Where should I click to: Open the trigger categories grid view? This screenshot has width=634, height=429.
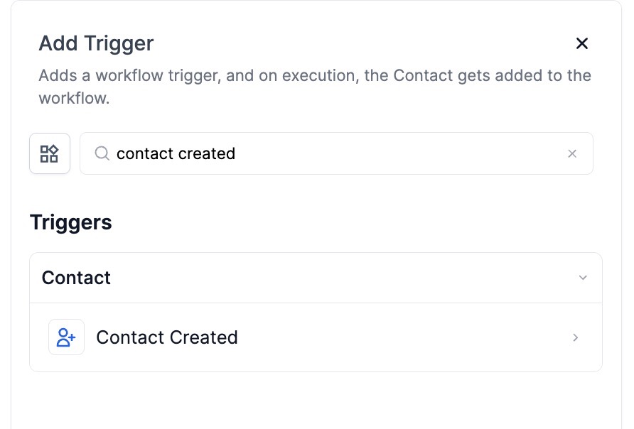[x=49, y=153]
